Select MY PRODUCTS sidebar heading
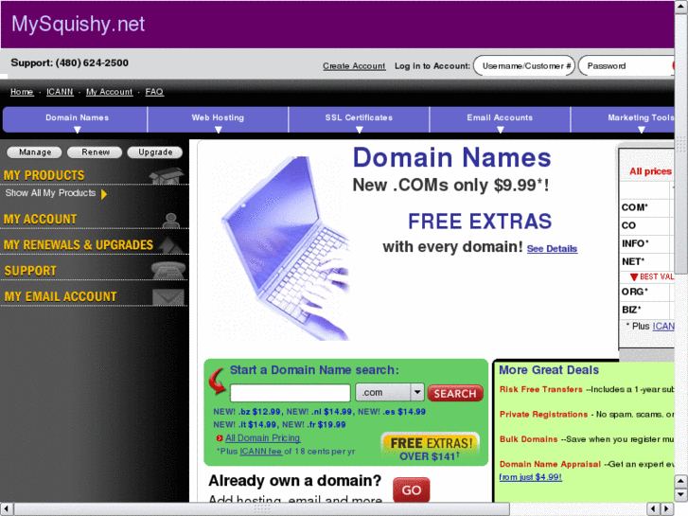The height and width of the screenshot is (516, 688). point(44,175)
